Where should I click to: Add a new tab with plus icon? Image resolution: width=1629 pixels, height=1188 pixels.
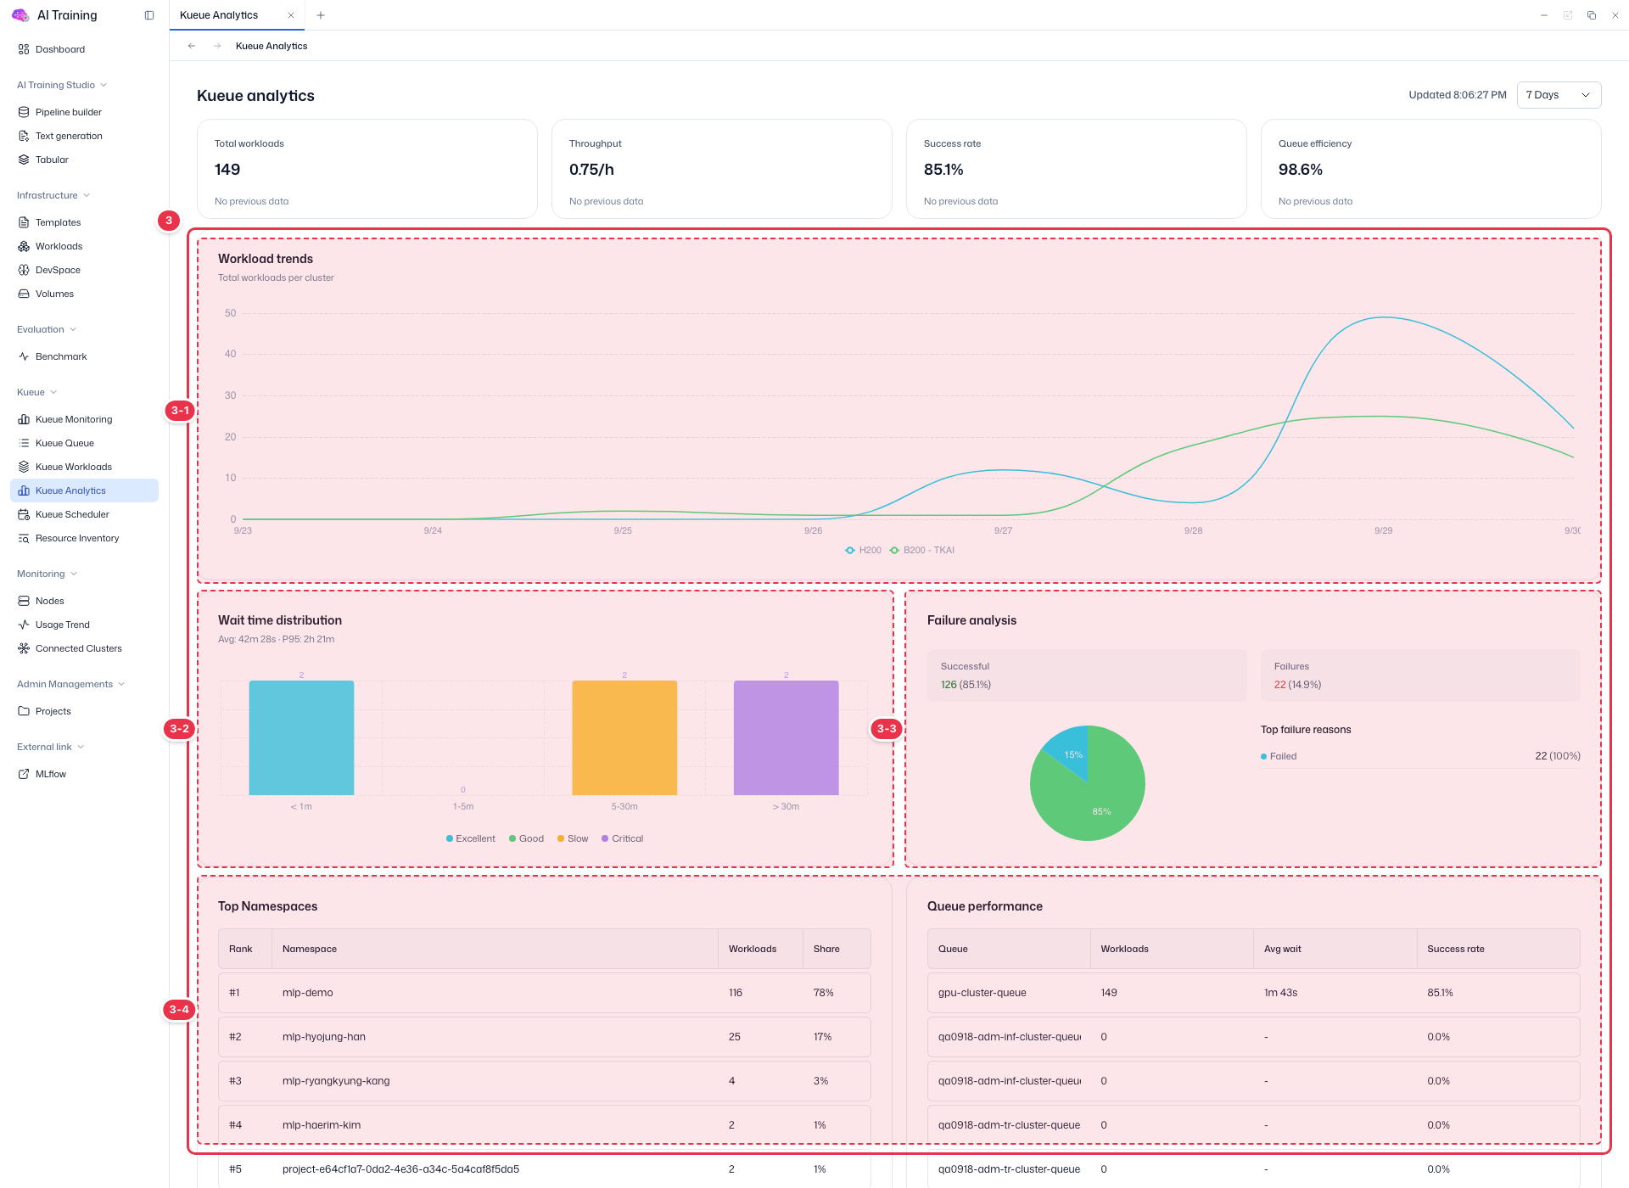point(321,15)
